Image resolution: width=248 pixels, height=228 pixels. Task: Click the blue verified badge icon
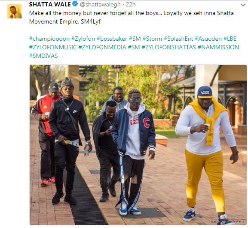(x=75, y=4)
